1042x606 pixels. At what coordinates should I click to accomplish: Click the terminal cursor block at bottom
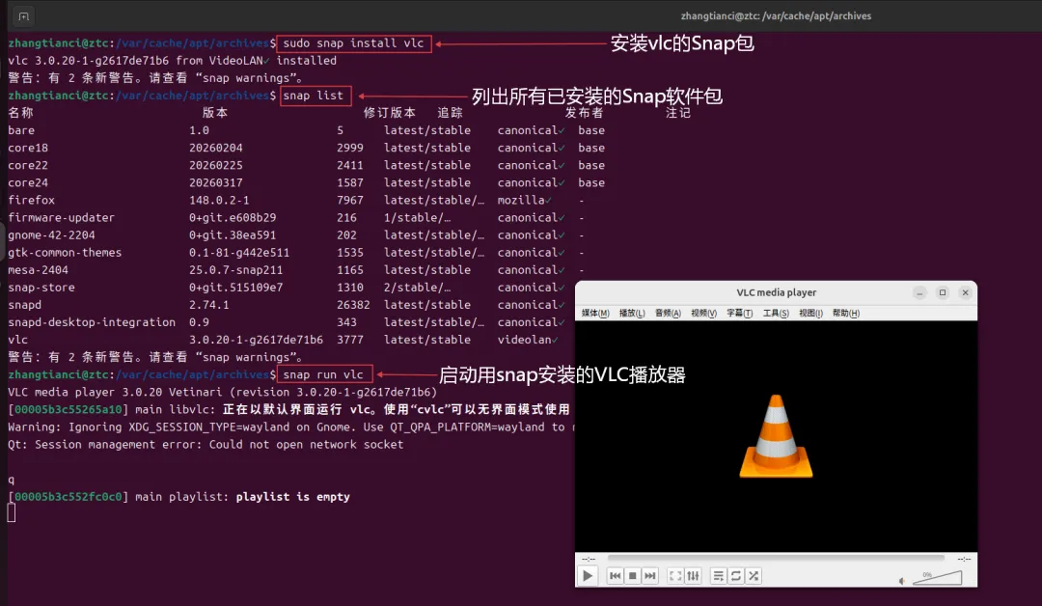12,513
